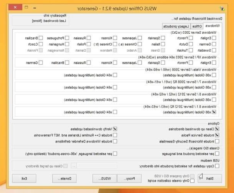Image resolution: width=234 pixels, height=193 pixels.
Task: Click the WSUS... button
Action: pos(104,178)
